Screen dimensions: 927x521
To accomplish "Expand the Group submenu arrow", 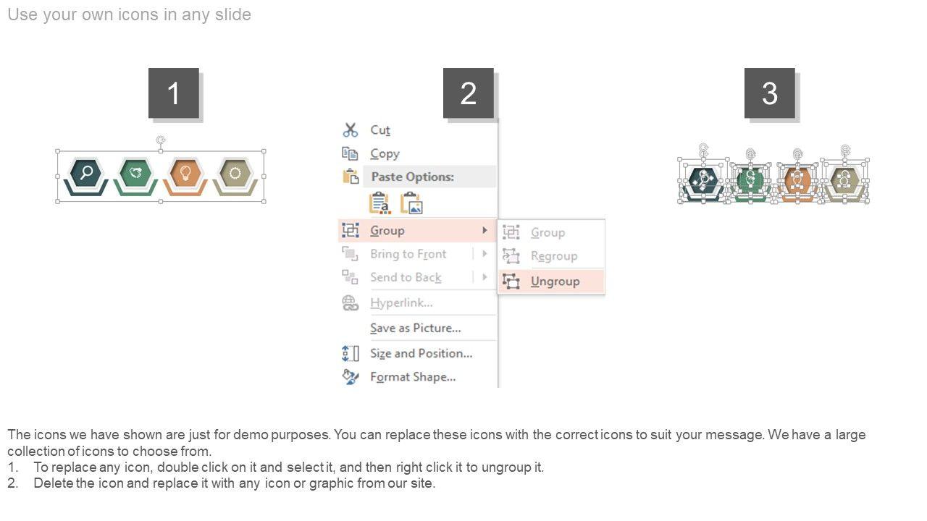I will pos(485,231).
